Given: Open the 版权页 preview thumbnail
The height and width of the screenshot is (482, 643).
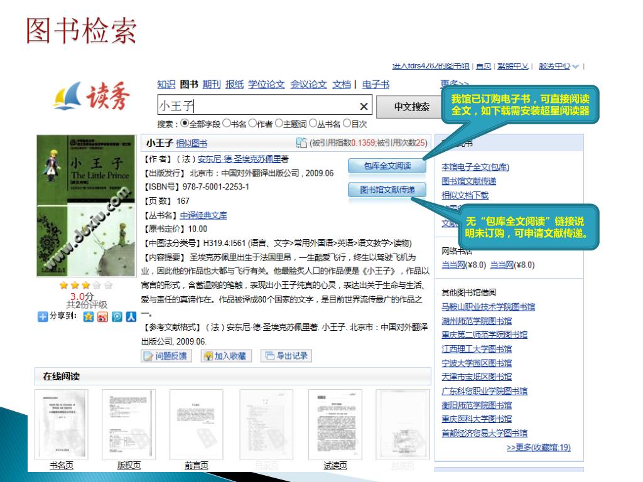Looking at the screenshot, I should 129,425.
